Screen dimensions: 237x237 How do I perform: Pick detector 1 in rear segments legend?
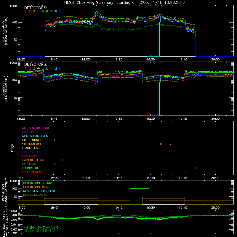point(25,68)
